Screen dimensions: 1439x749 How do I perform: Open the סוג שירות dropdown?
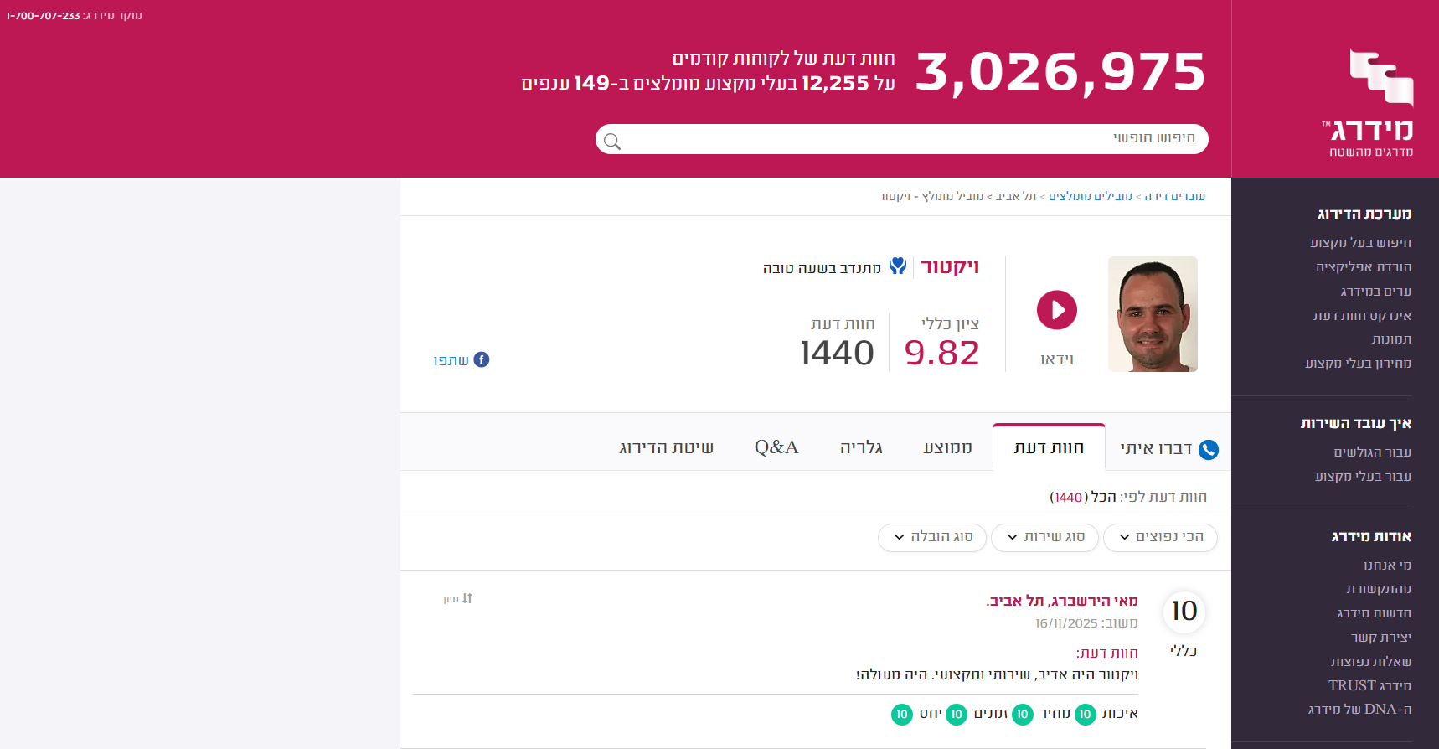point(1045,537)
